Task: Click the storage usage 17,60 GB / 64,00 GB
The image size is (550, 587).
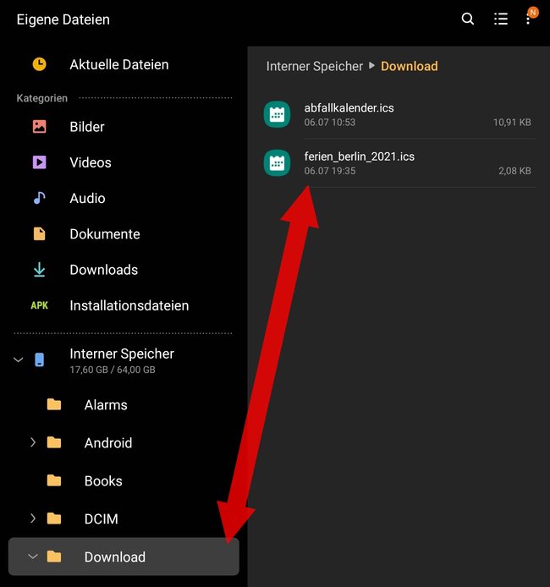Action: [x=113, y=370]
